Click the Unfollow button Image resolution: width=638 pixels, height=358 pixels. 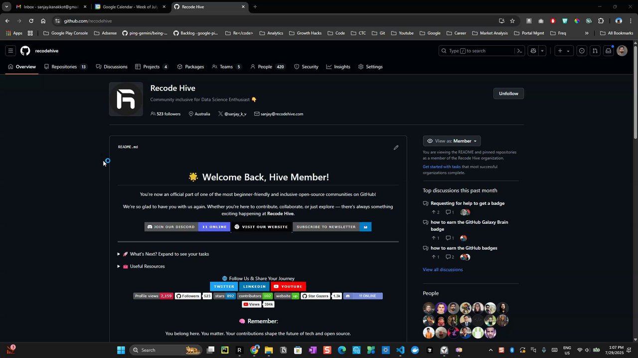coord(508,93)
